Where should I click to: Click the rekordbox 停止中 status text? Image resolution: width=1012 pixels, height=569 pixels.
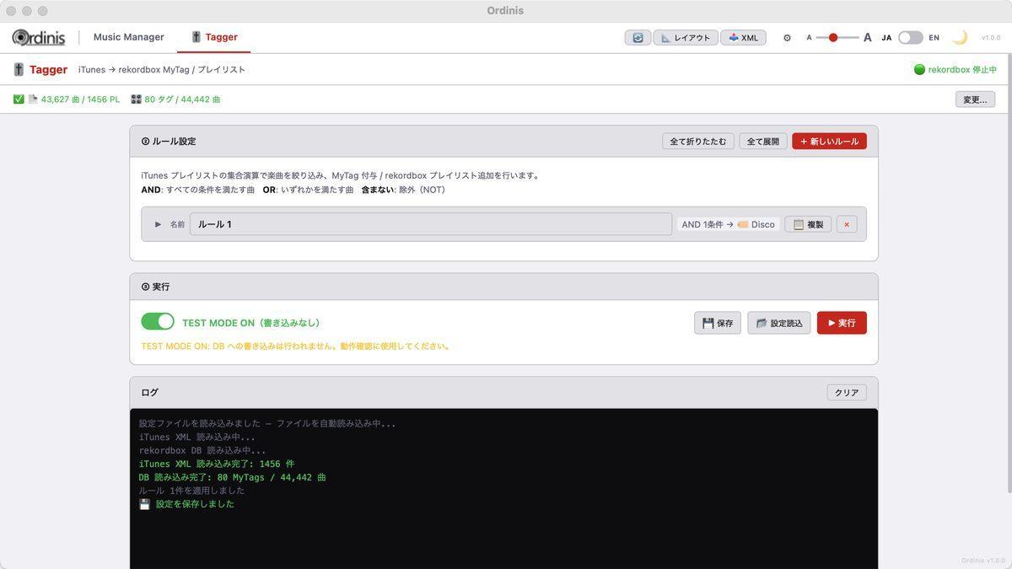(x=962, y=70)
